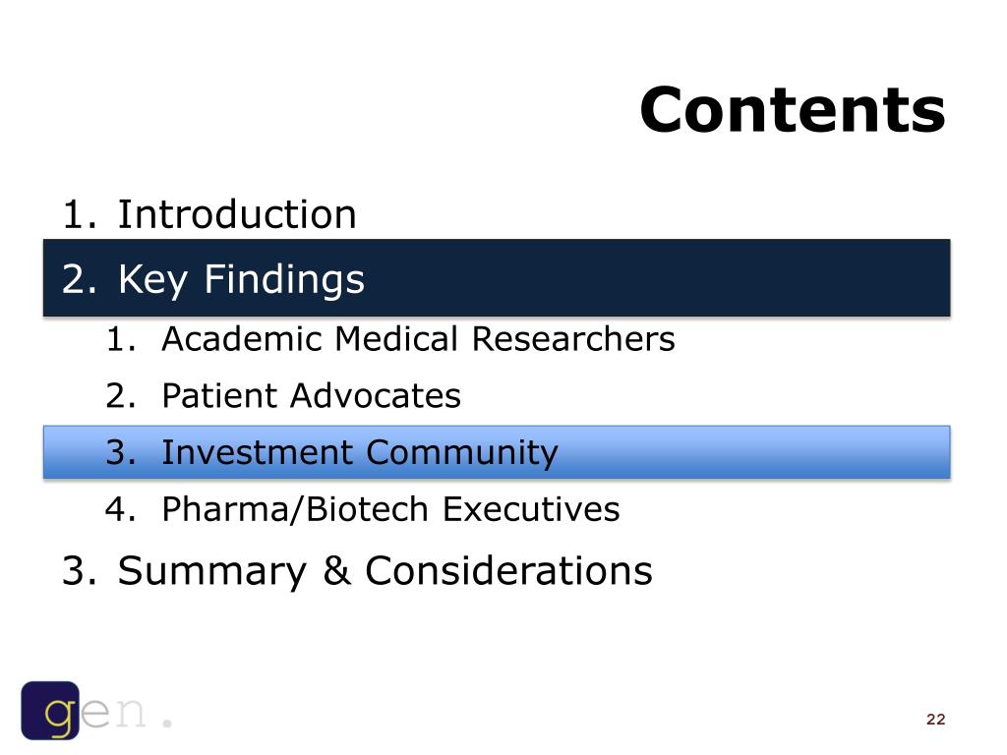Click the slide page number 22

[936, 719]
